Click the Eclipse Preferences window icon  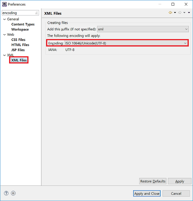pos(4,4)
